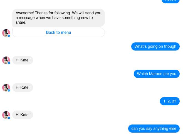Screen dimensions: 188x134
Task: Select 'can you say anything else' message
Action: (154, 128)
